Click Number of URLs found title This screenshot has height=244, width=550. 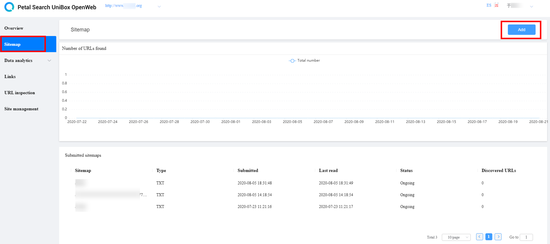coord(84,48)
